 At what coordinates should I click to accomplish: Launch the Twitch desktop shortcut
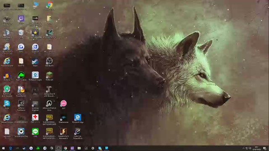[21, 20]
